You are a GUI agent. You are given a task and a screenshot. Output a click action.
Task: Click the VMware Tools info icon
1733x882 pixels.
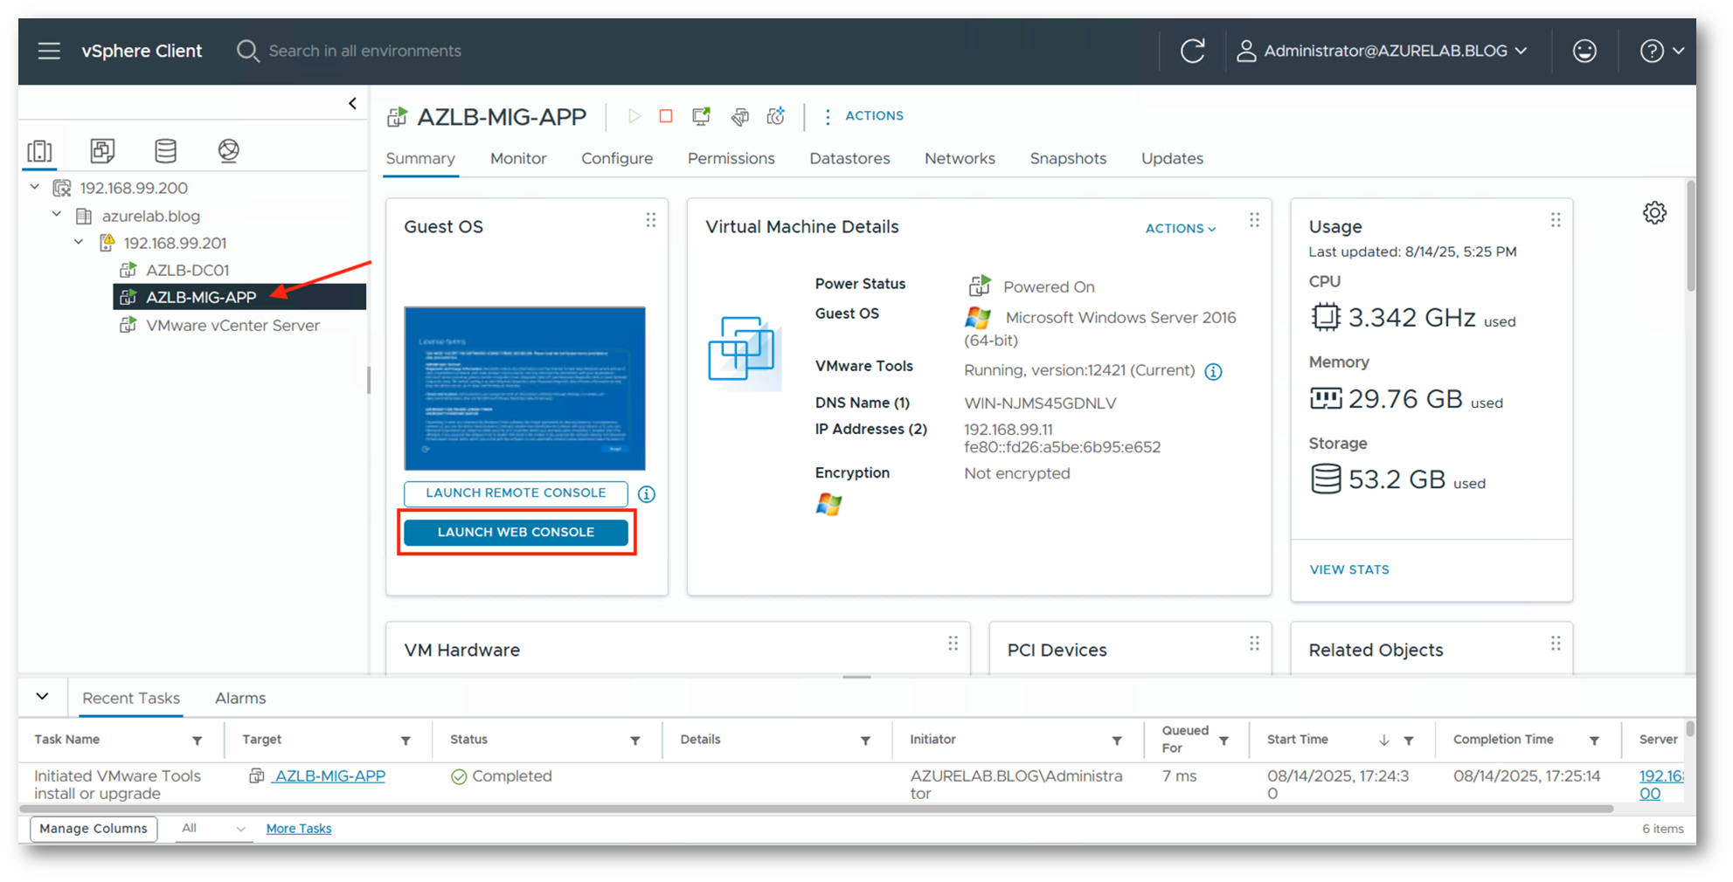tap(1213, 372)
